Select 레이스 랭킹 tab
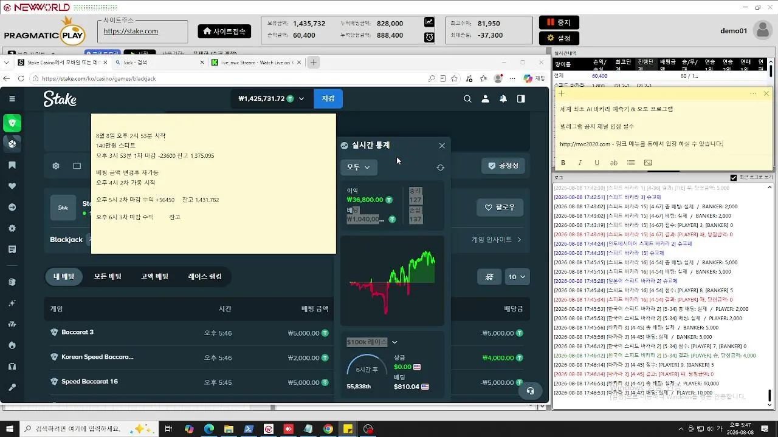778x437 pixels. pos(205,277)
